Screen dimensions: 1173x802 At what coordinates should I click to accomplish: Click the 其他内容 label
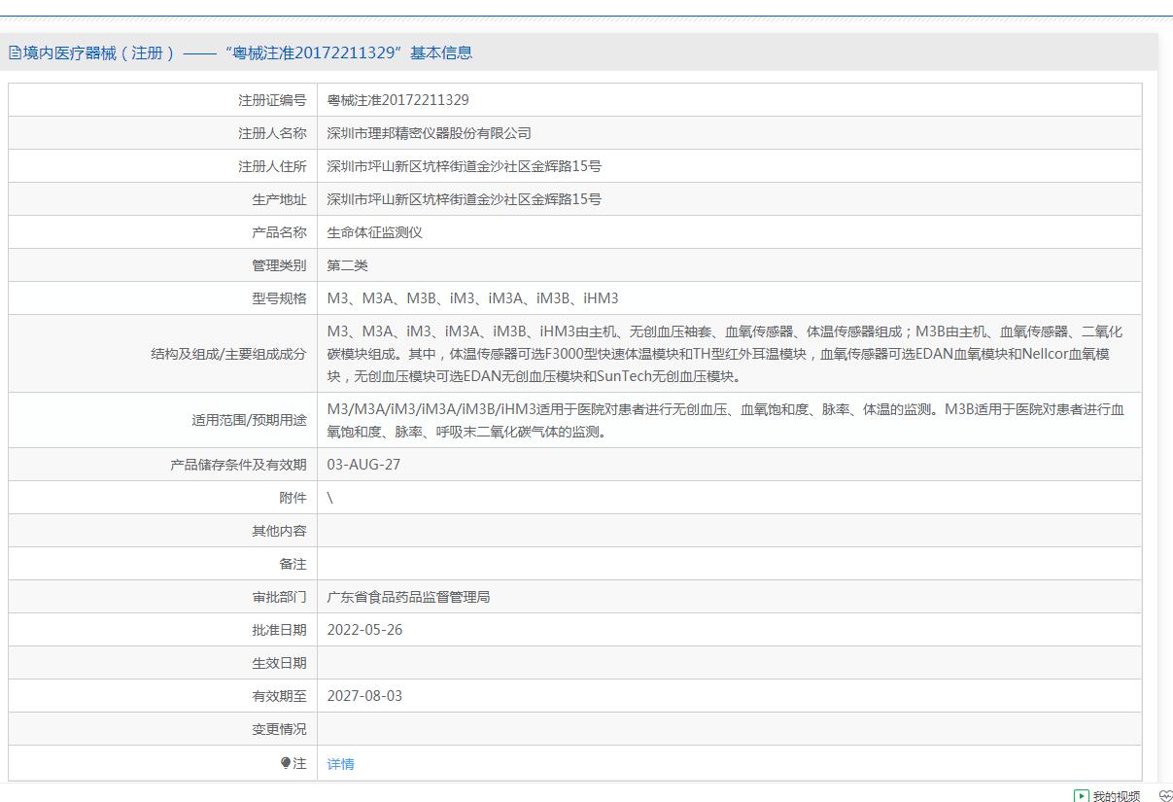click(279, 531)
